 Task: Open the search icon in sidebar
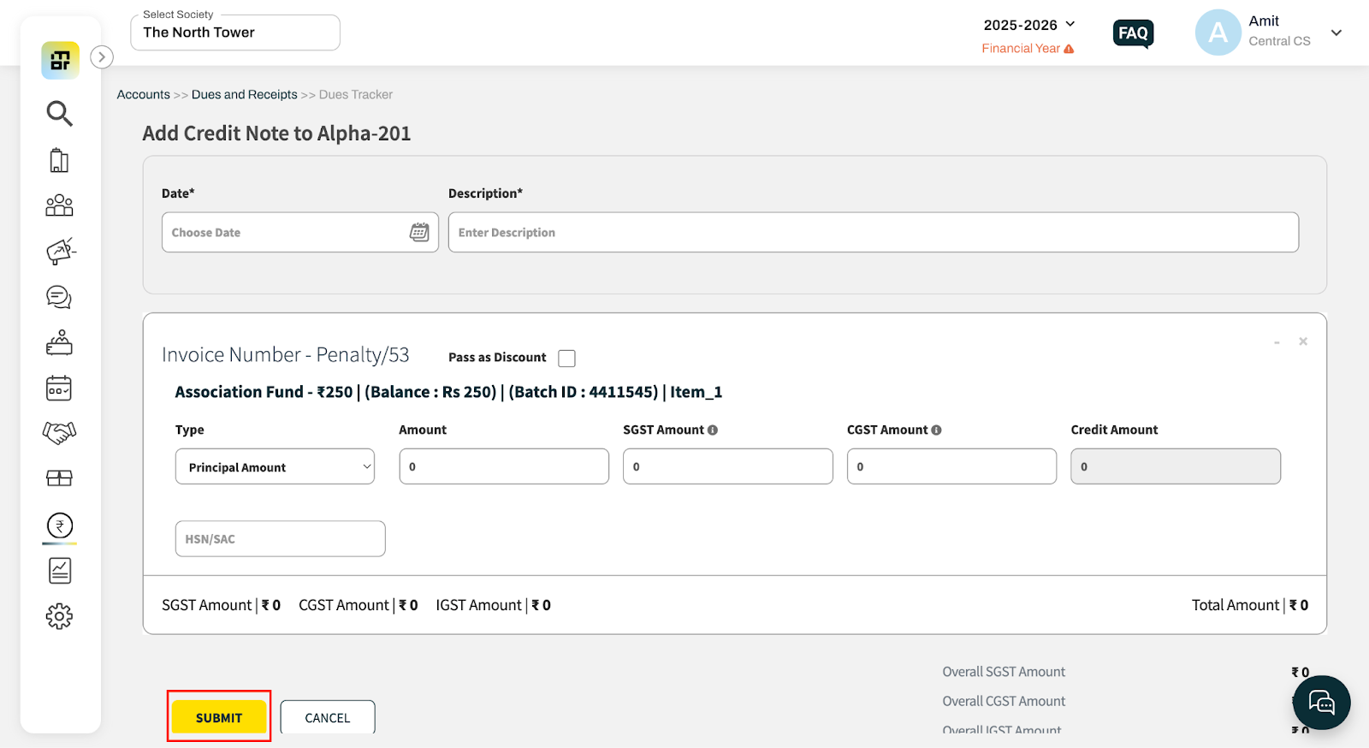[59, 113]
